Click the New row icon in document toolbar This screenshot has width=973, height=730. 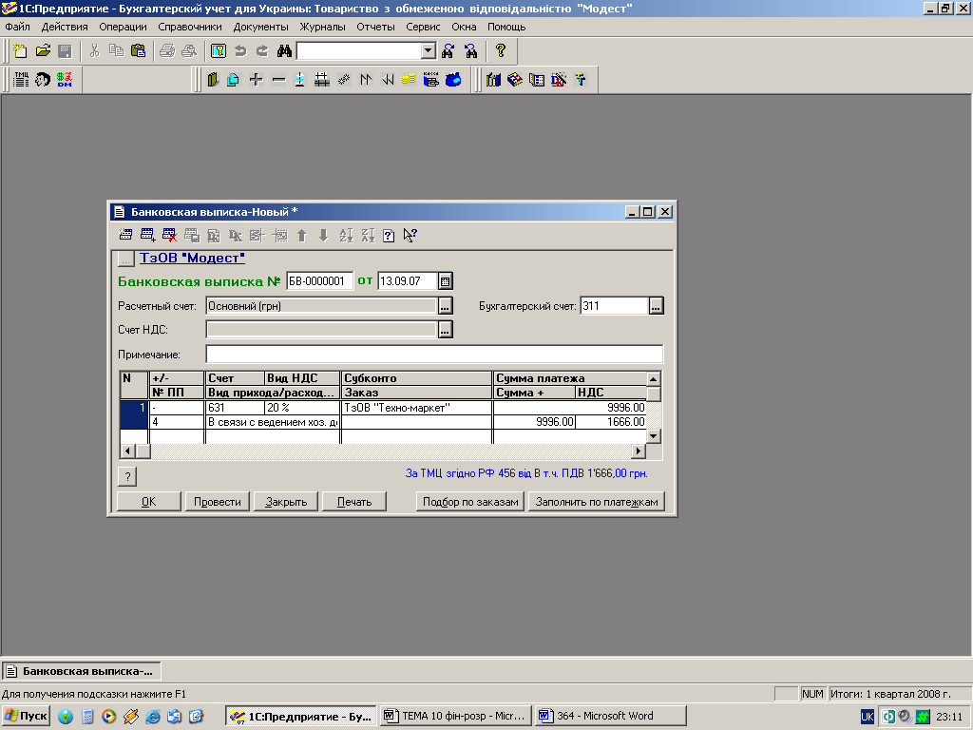tap(125, 235)
